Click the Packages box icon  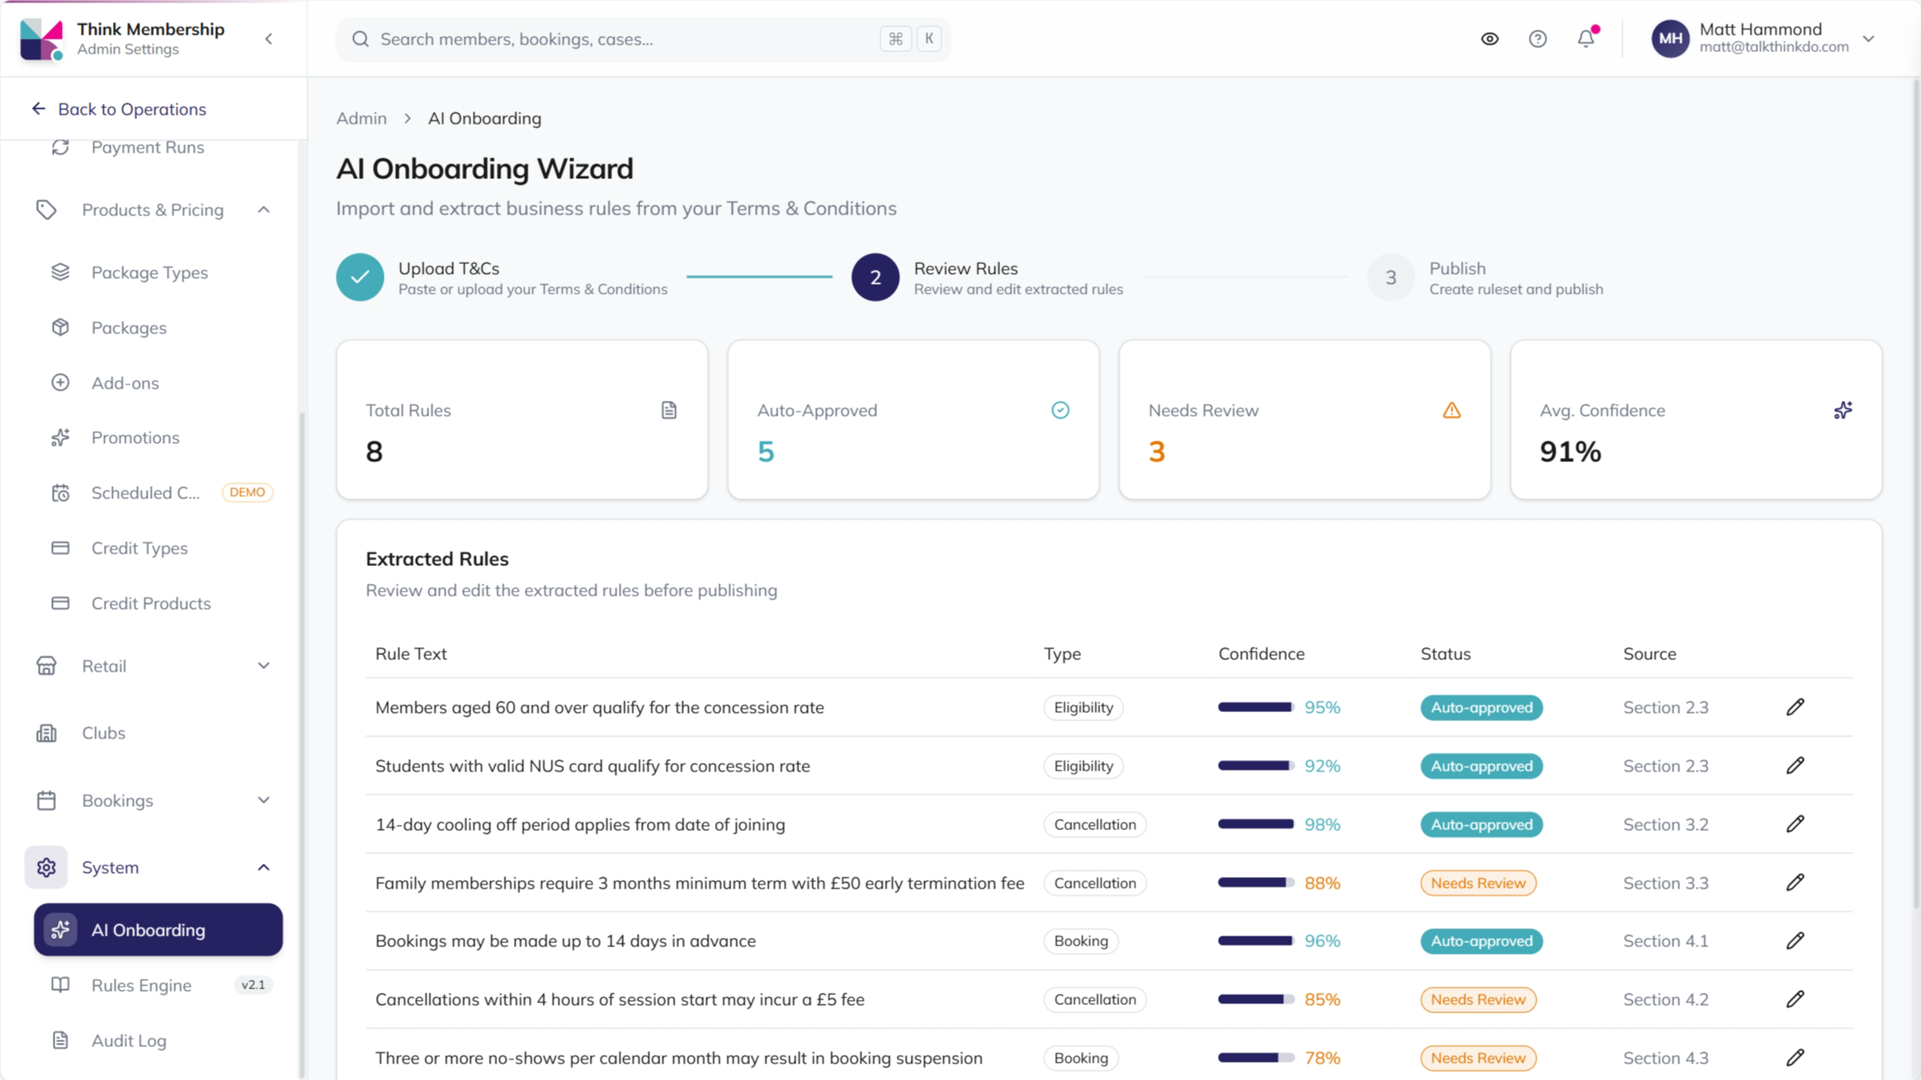(60, 328)
